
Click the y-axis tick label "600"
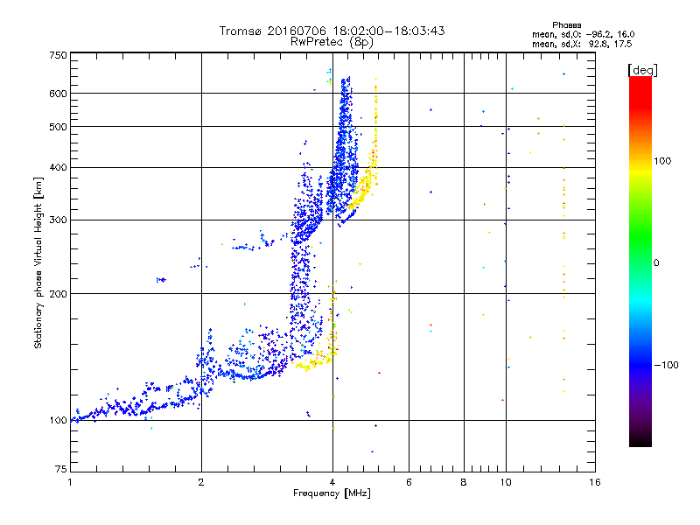click(58, 94)
